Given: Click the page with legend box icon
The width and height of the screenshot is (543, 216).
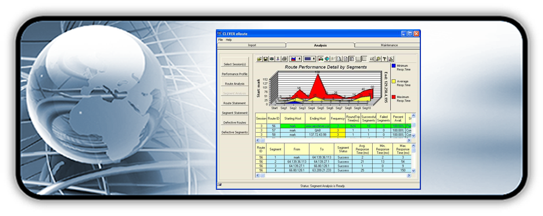Looking at the screenshot, I should [351, 59].
